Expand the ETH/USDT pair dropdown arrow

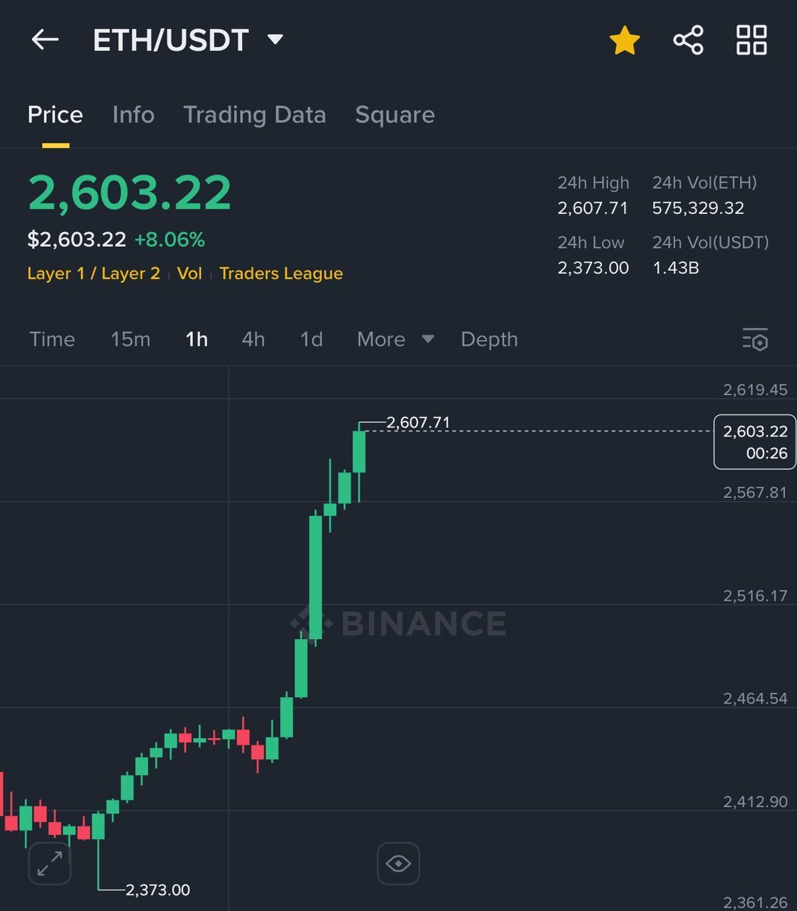pos(276,39)
